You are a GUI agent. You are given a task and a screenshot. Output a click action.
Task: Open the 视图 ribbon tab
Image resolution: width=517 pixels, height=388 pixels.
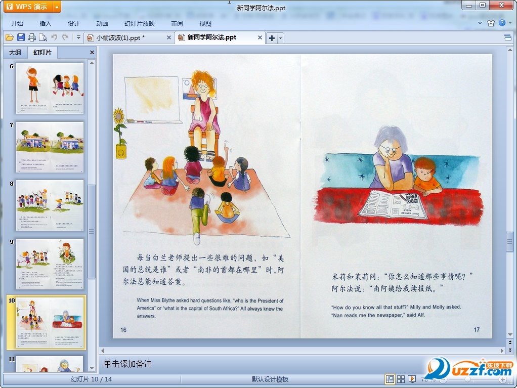205,23
